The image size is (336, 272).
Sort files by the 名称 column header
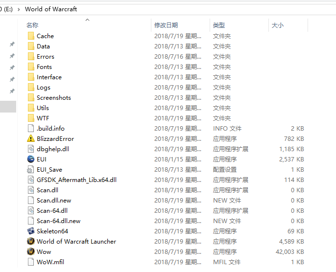(x=32, y=25)
